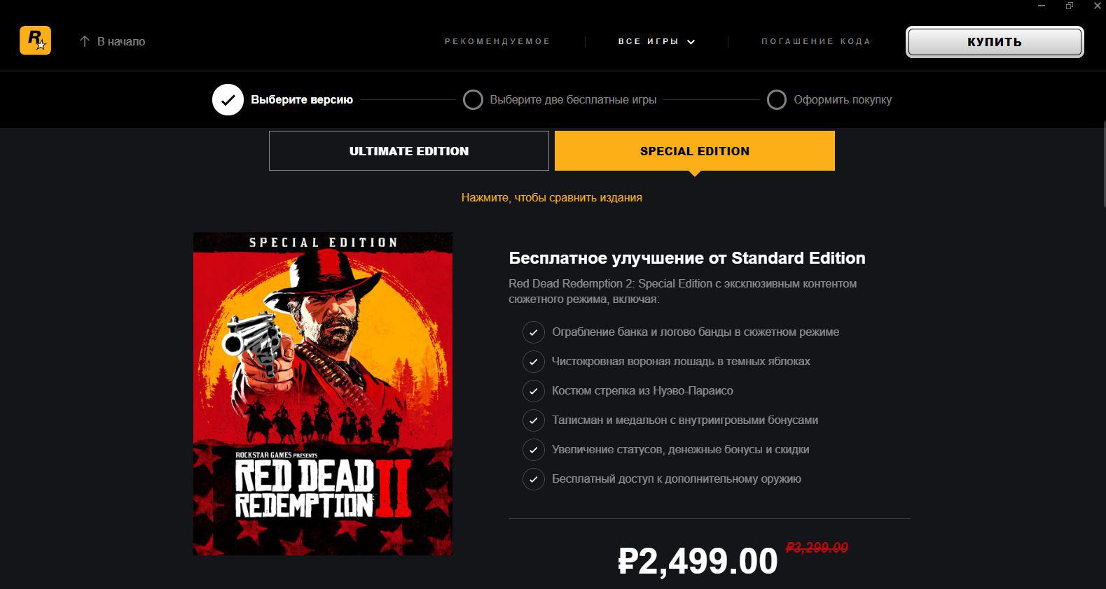Open the ВСЕ ИГРЫ menu

(649, 41)
